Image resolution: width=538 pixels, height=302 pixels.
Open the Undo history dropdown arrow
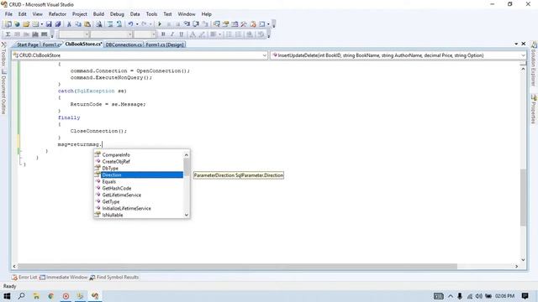pos(137,24)
